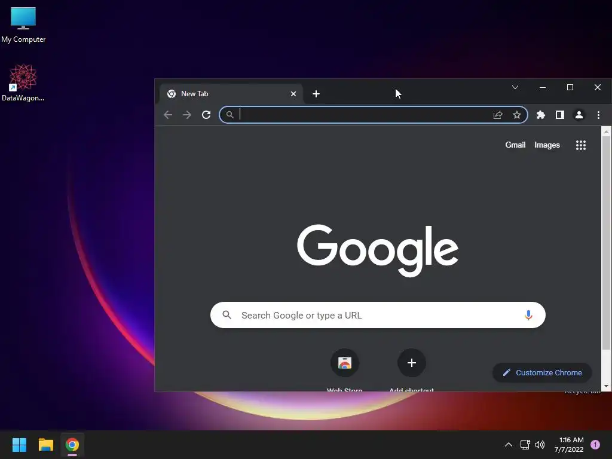Open the clock showing 1:16 AM
The image size is (612, 459).
click(569, 445)
